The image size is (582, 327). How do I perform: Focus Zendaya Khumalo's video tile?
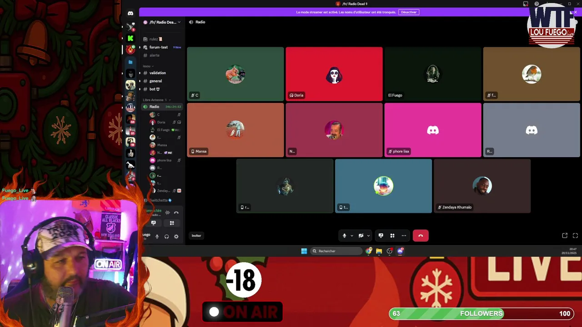482,186
